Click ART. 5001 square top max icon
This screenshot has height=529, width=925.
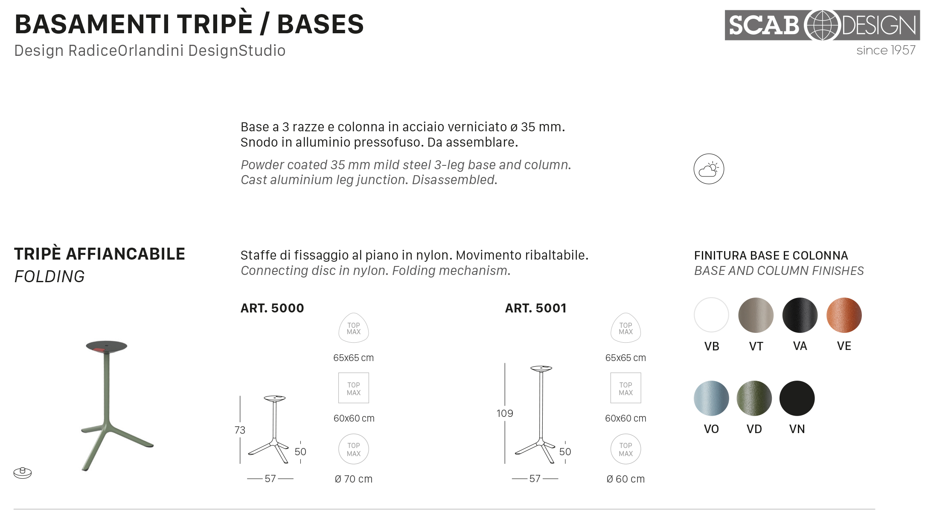(x=625, y=388)
